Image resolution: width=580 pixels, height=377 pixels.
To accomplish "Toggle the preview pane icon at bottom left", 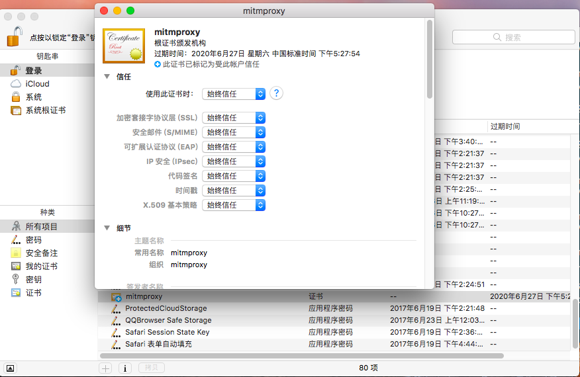I will point(11,368).
